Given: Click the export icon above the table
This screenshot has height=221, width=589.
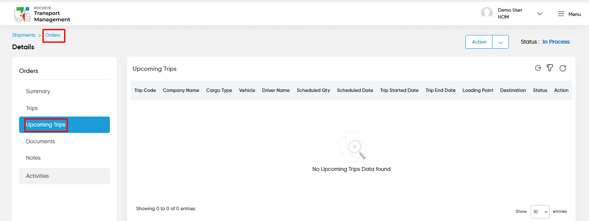Looking at the screenshot, I should pos(538,68).
